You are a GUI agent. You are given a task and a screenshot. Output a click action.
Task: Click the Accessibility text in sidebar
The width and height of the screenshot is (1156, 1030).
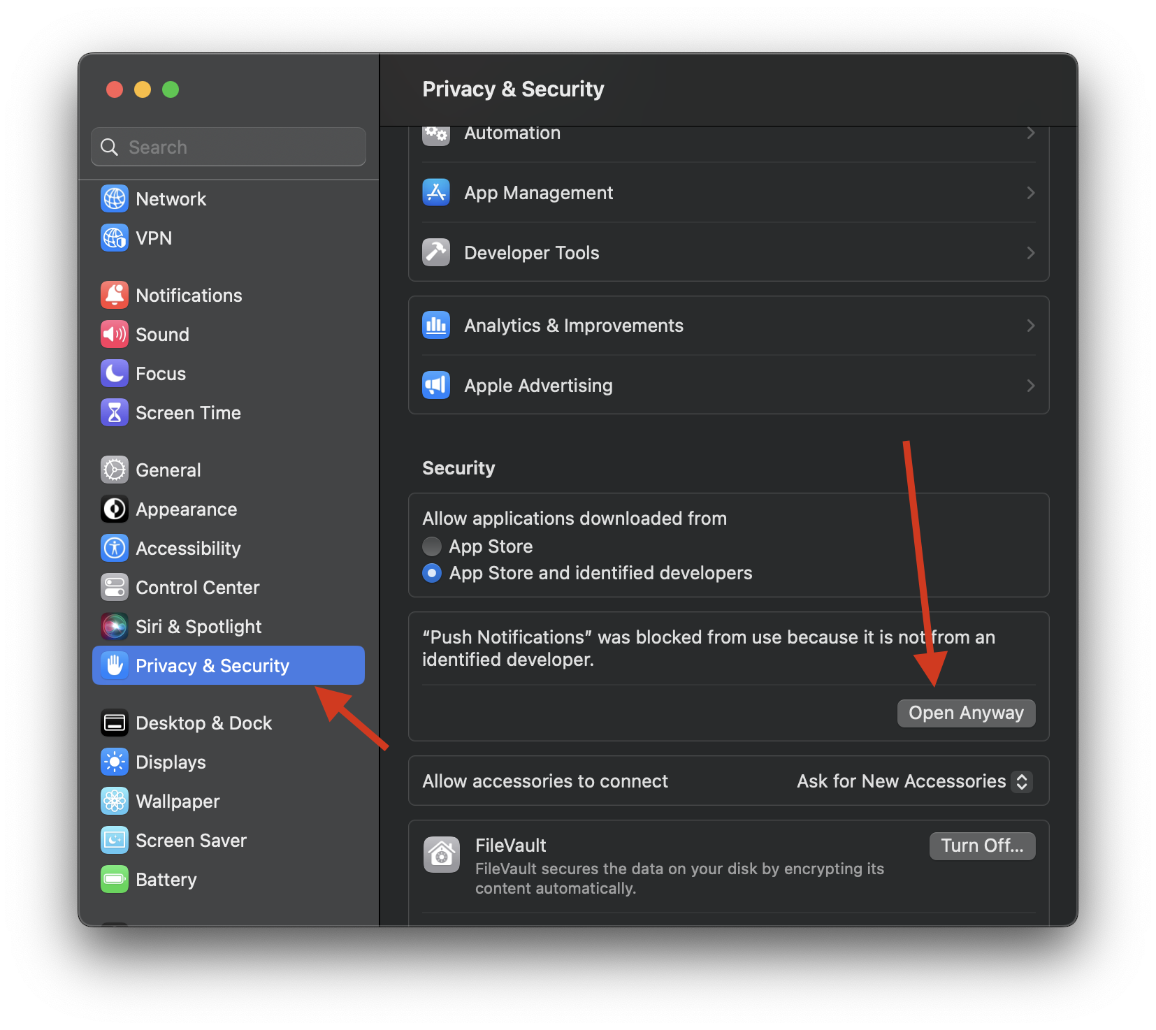[188, 549]
